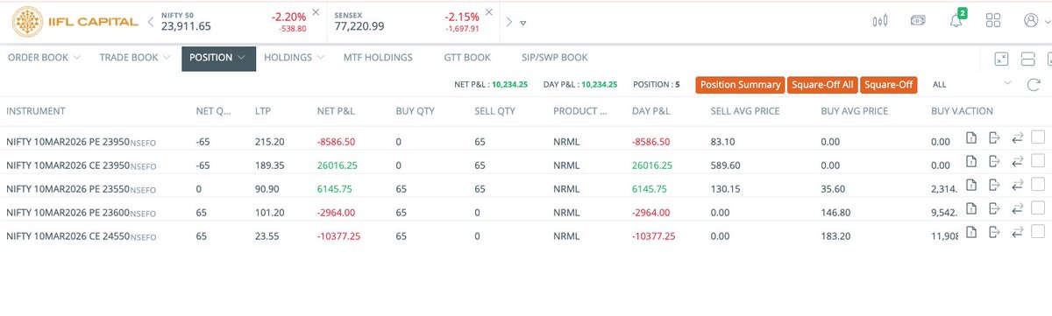The width and height of the screenshot is (1052, 316).
Task: Tick checkbox for NIFTY PE 23550 row
Action: [1038, 184]
